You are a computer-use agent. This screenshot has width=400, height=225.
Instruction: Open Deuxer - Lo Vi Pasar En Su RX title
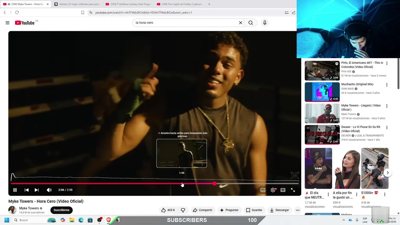[361, 129]
